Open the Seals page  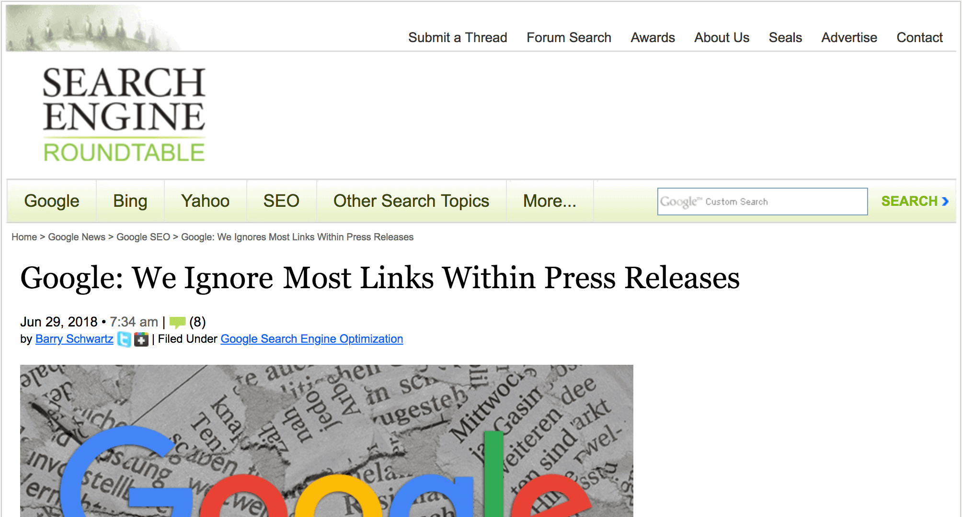click(785, 37)
